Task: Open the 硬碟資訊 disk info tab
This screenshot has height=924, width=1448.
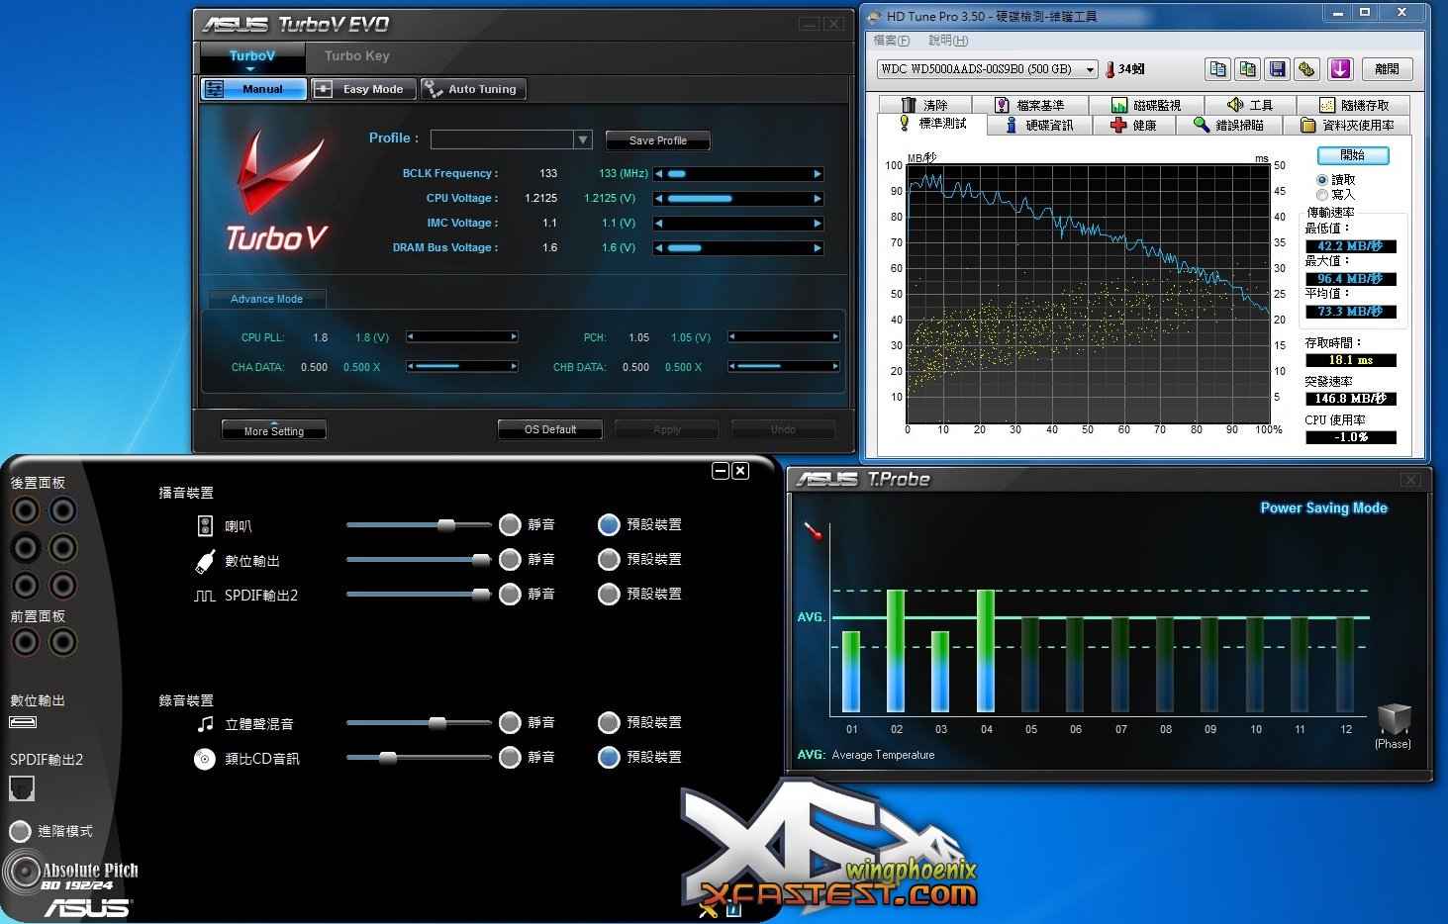Action: coord(1038,126)
